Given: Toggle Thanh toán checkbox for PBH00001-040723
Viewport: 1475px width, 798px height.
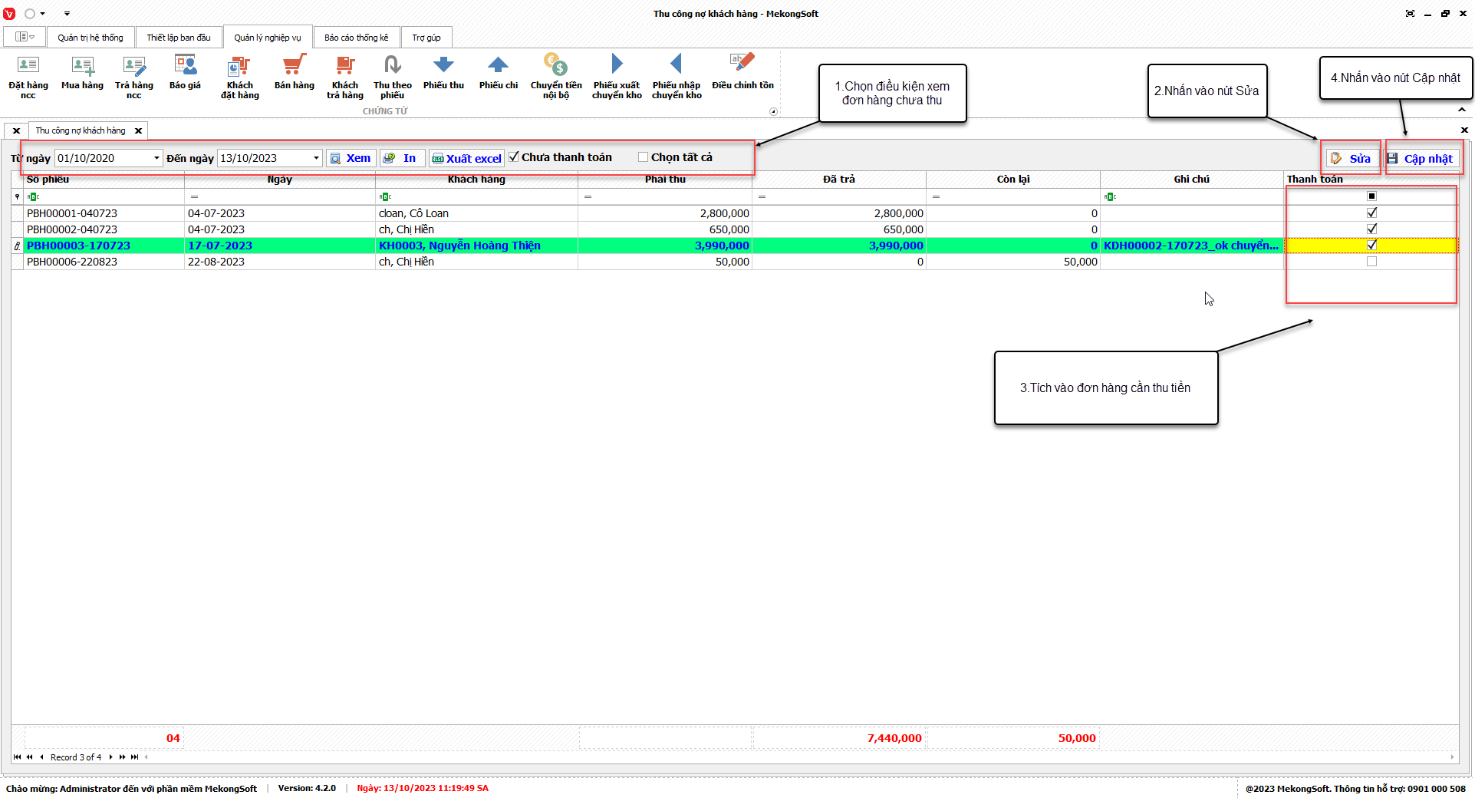Looking at the screenshot, I should (1371, 213).
